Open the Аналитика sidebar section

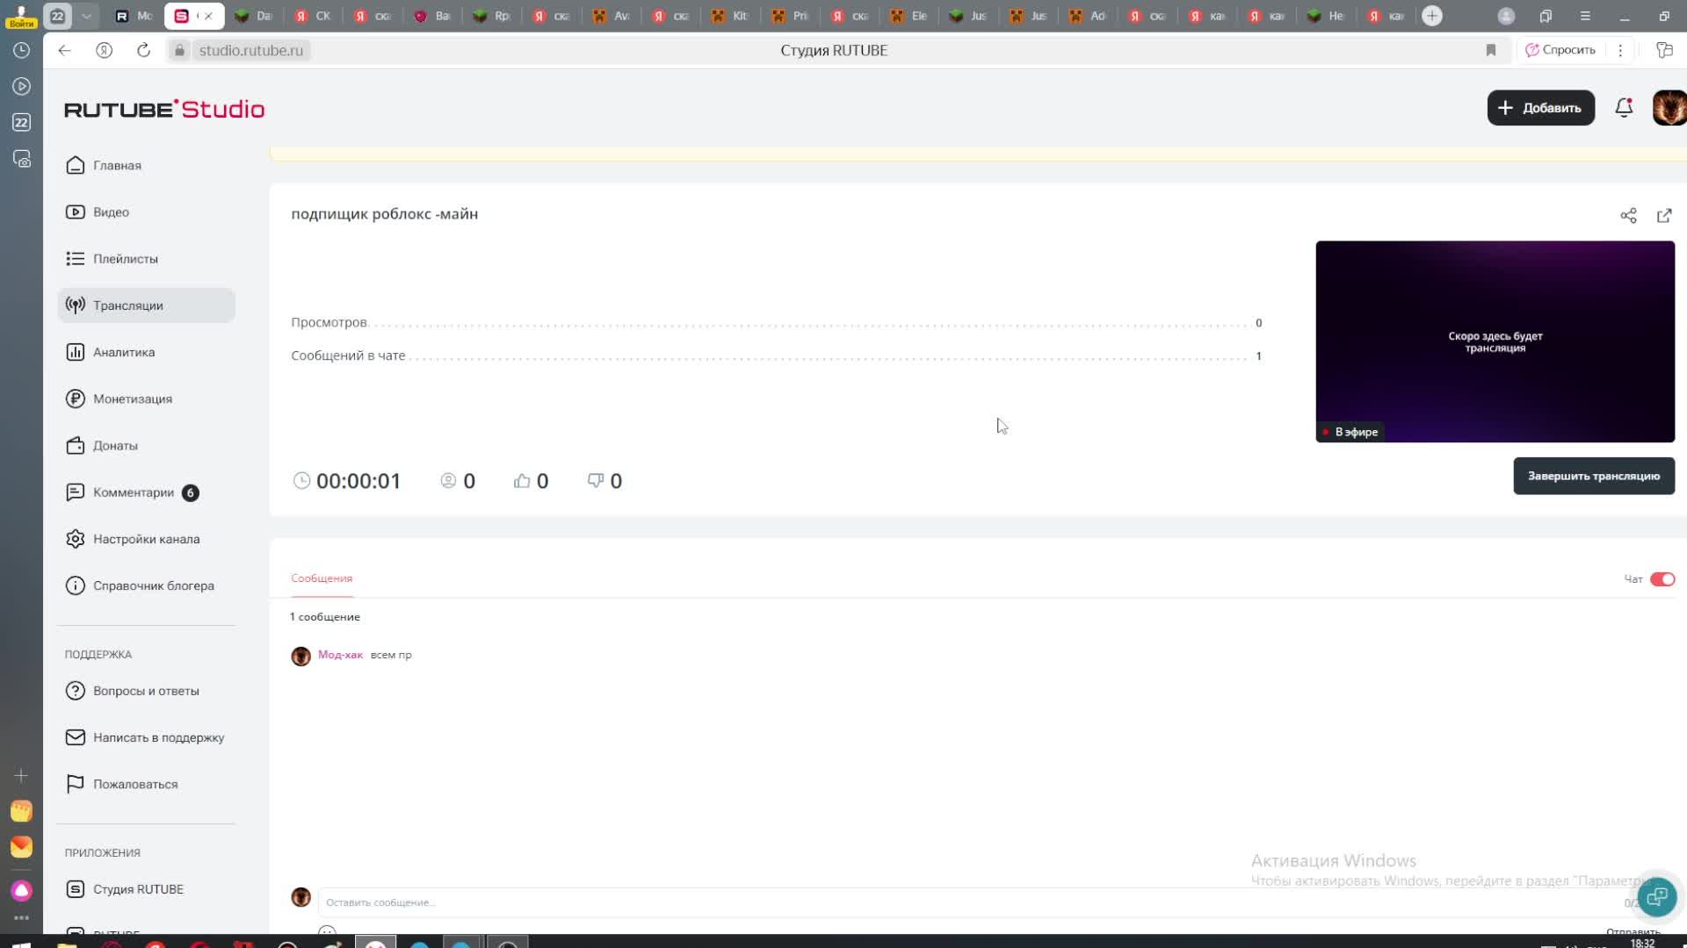point(124,352)
